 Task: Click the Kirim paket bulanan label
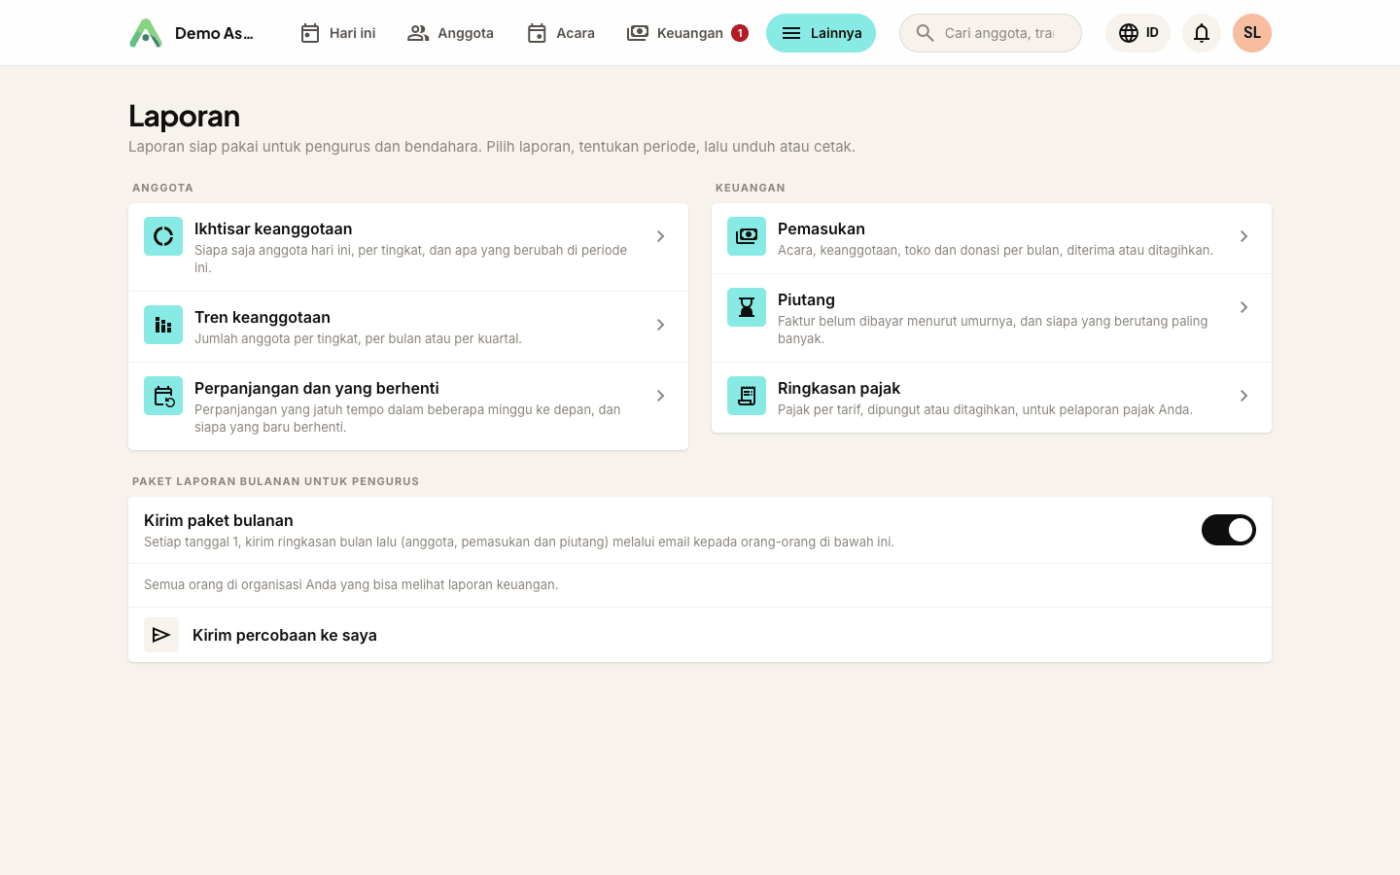click(x=219, y=520)
